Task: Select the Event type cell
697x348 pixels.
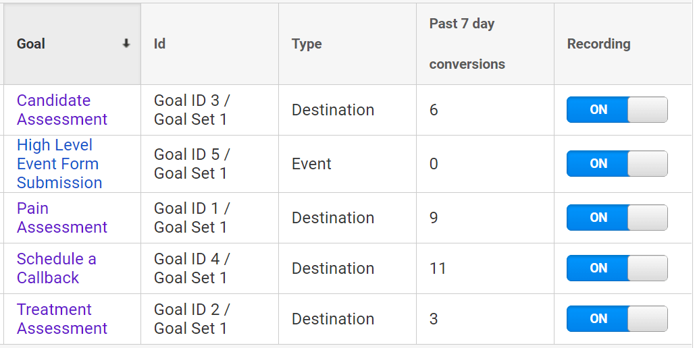Action: click(348, 164)
